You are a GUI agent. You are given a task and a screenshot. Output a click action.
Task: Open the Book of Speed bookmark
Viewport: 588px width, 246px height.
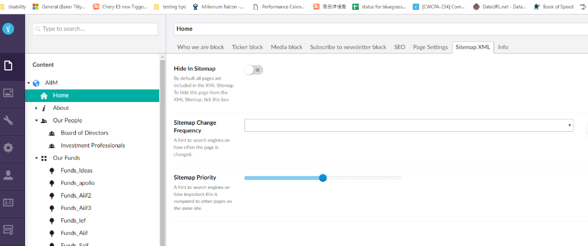click(x=554, y=7)
